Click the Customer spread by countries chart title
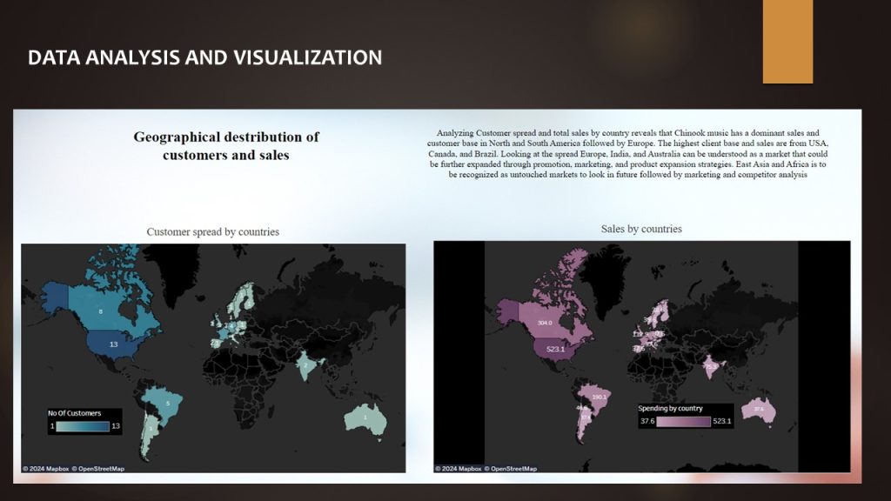This screenshot has height=501, width=891. pos(212,232)
